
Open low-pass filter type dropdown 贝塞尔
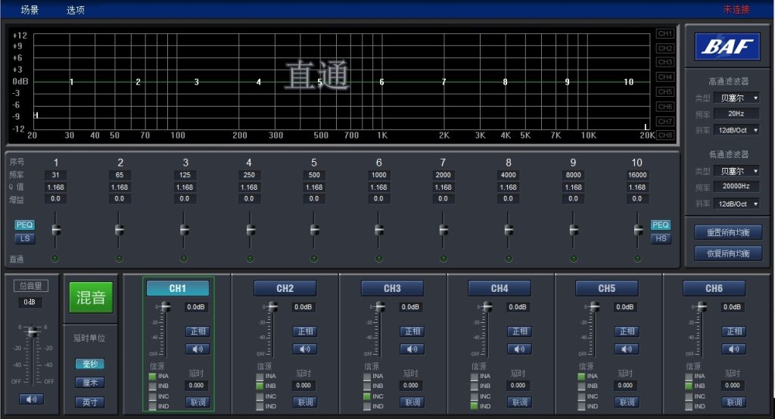click(x=736, y=171)
